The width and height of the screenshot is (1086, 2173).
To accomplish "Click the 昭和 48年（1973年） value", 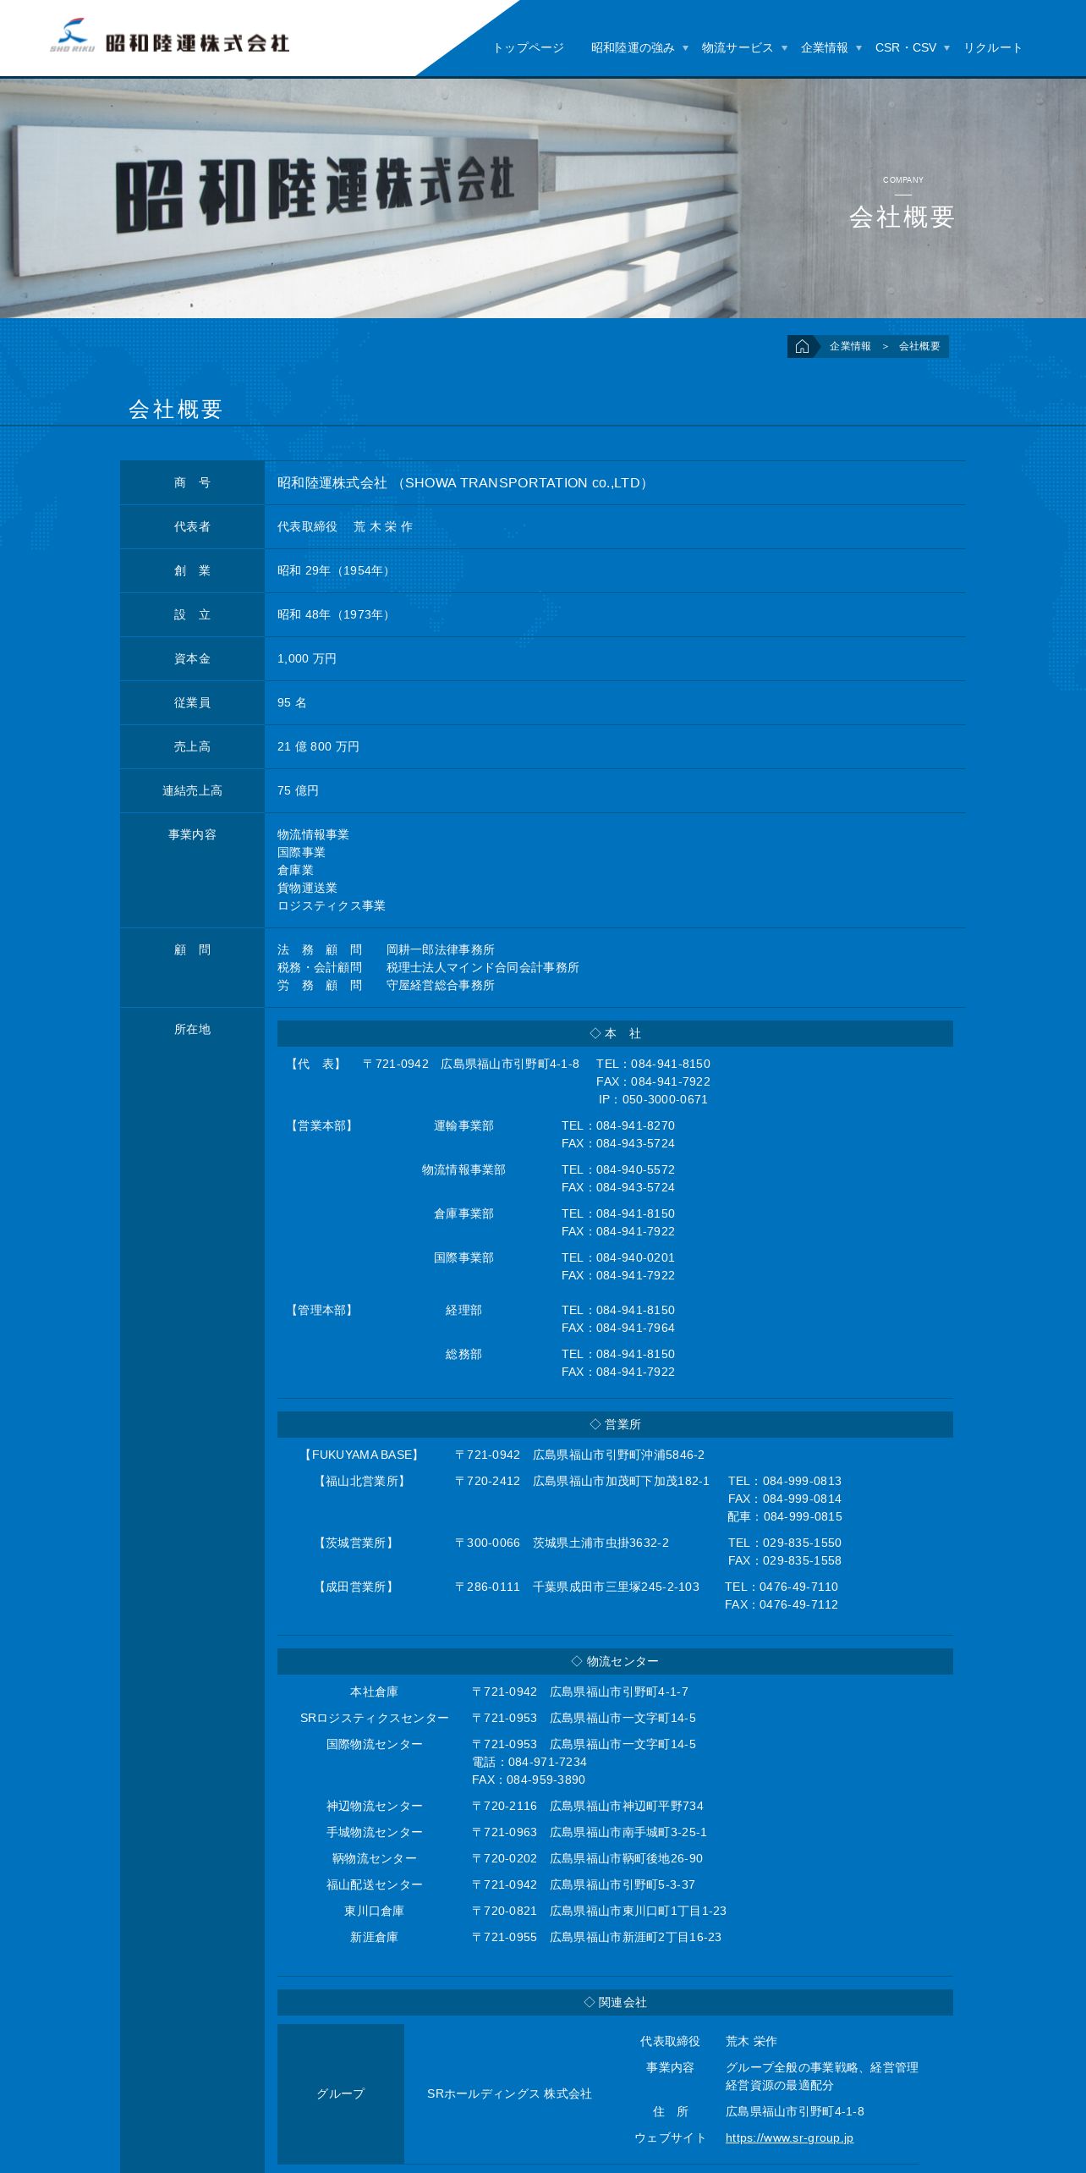I will pyautogui.click(x=336, y=614).
